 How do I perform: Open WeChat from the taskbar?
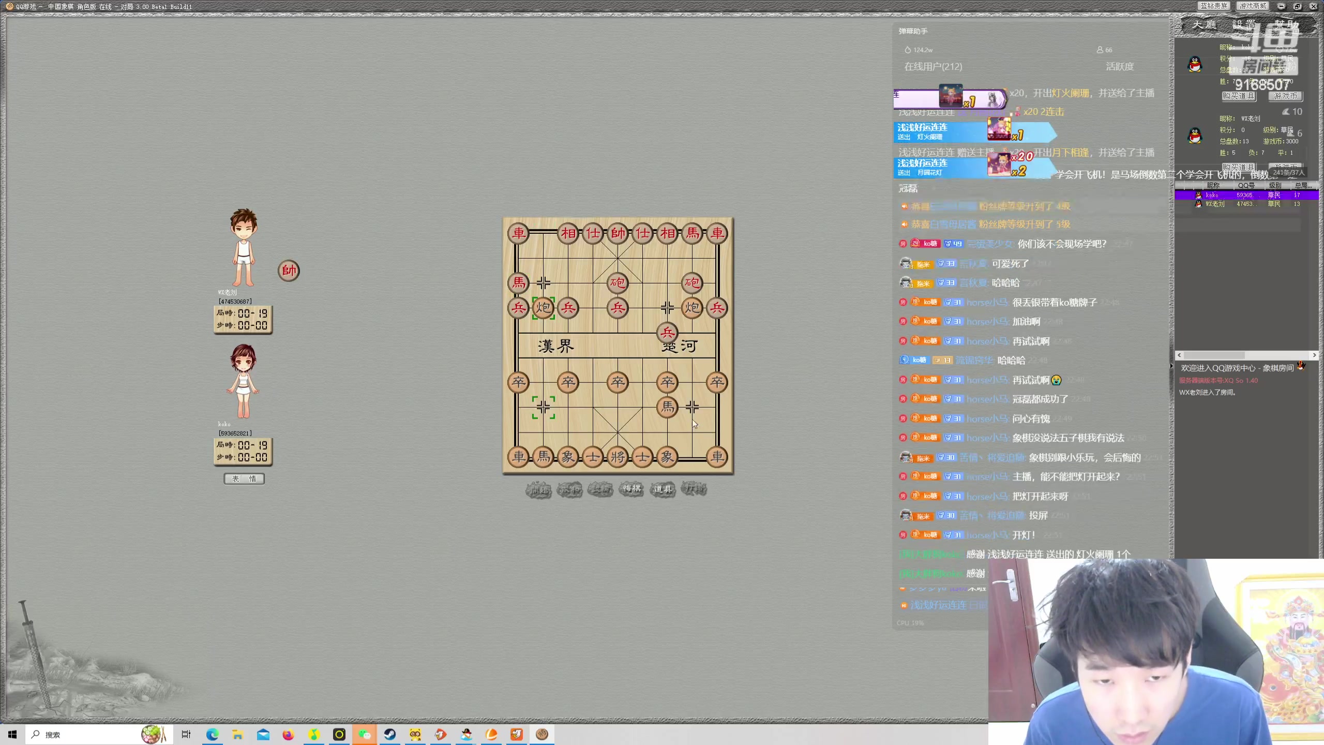click(x=365, y=735)
